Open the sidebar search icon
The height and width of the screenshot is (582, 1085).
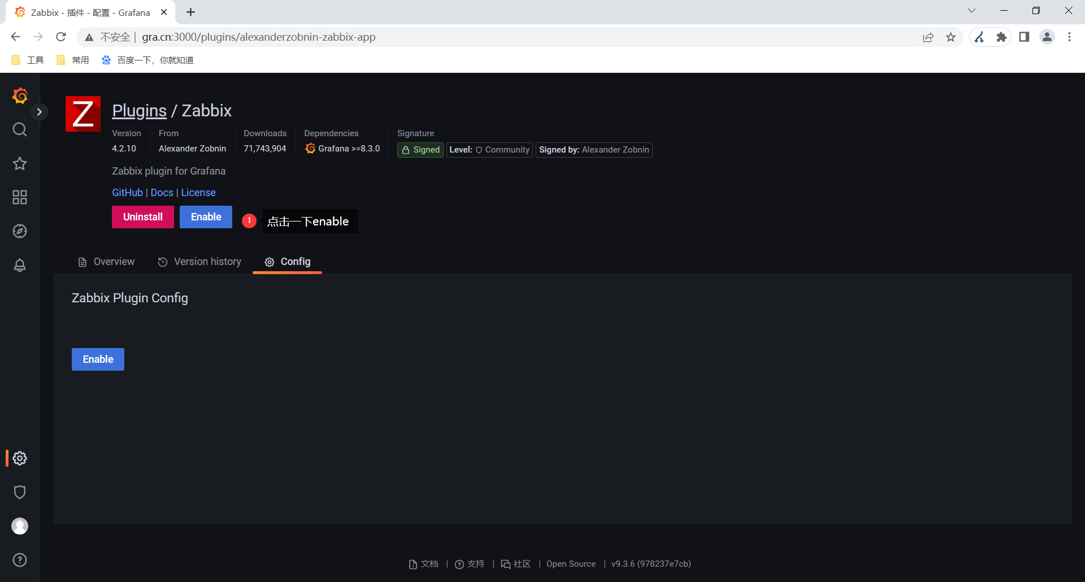coord(20,129)
